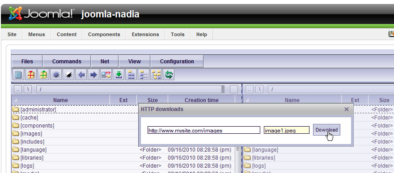
Task: Click the invert-selection black and white star icon
Action: coord(68,74)
